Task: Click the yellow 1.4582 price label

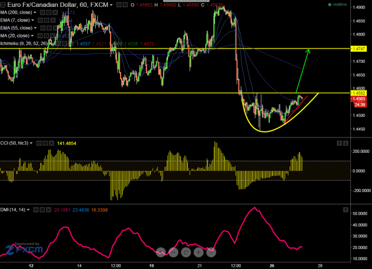Action: pos(358,93)
